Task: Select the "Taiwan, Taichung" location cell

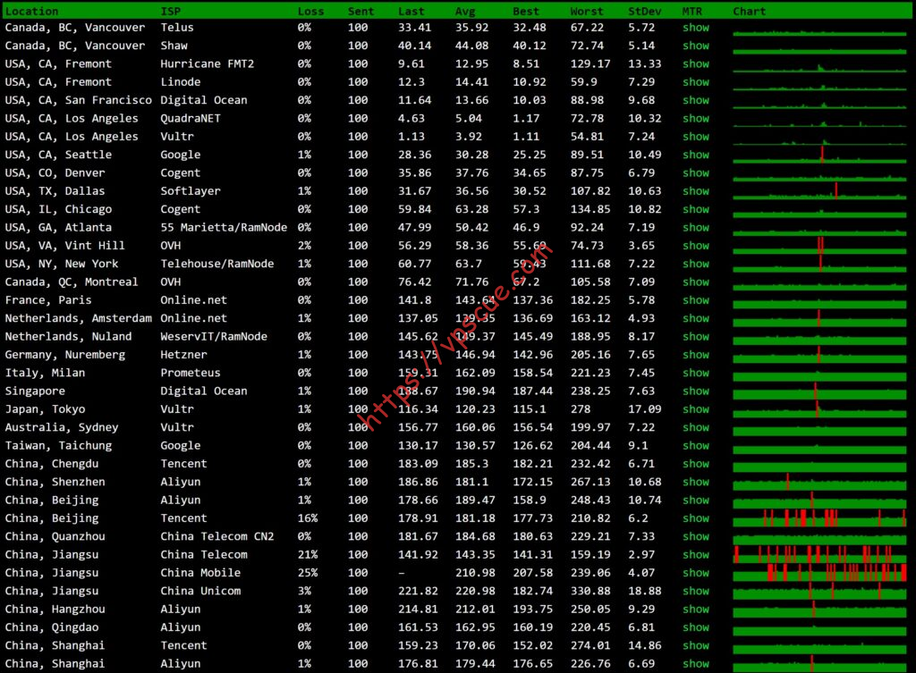Action: (x=58, y=445)
